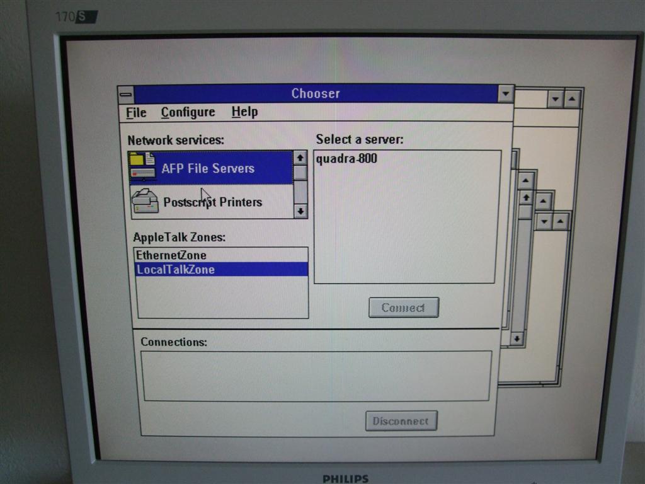Click the topmost background window's minimize arrow

tap(556, 99)
